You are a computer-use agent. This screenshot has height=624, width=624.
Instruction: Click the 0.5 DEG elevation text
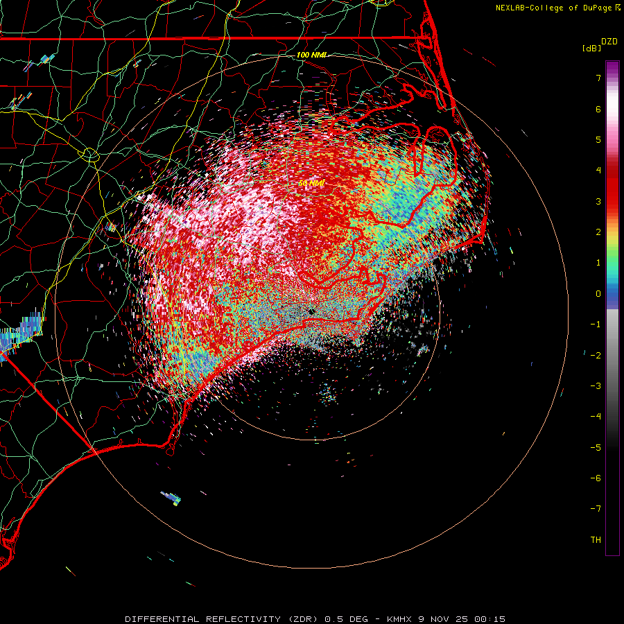click(345, 619)
